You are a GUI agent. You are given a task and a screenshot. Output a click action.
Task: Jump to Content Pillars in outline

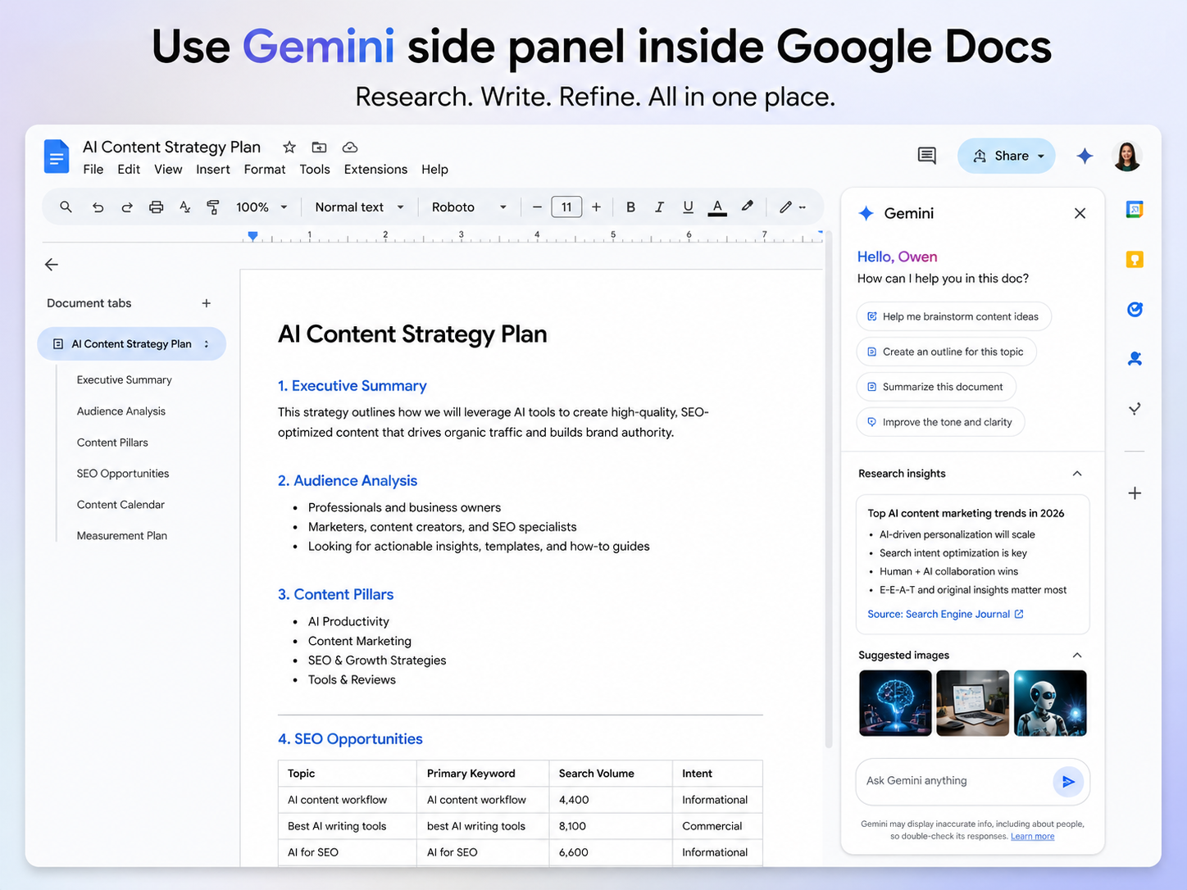click(x=112, y=443)
